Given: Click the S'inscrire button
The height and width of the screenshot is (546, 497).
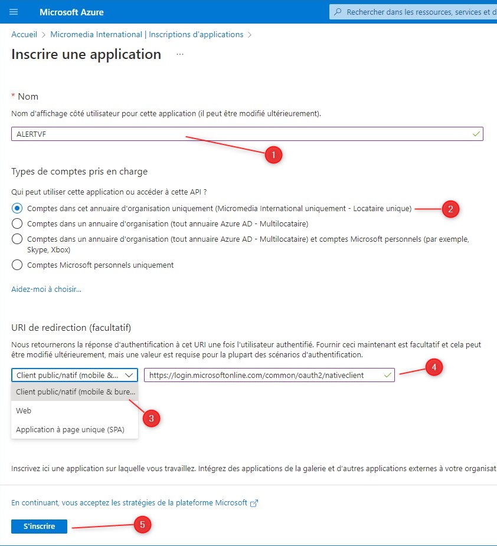Looking at the screenshot, I should point(40,527).
